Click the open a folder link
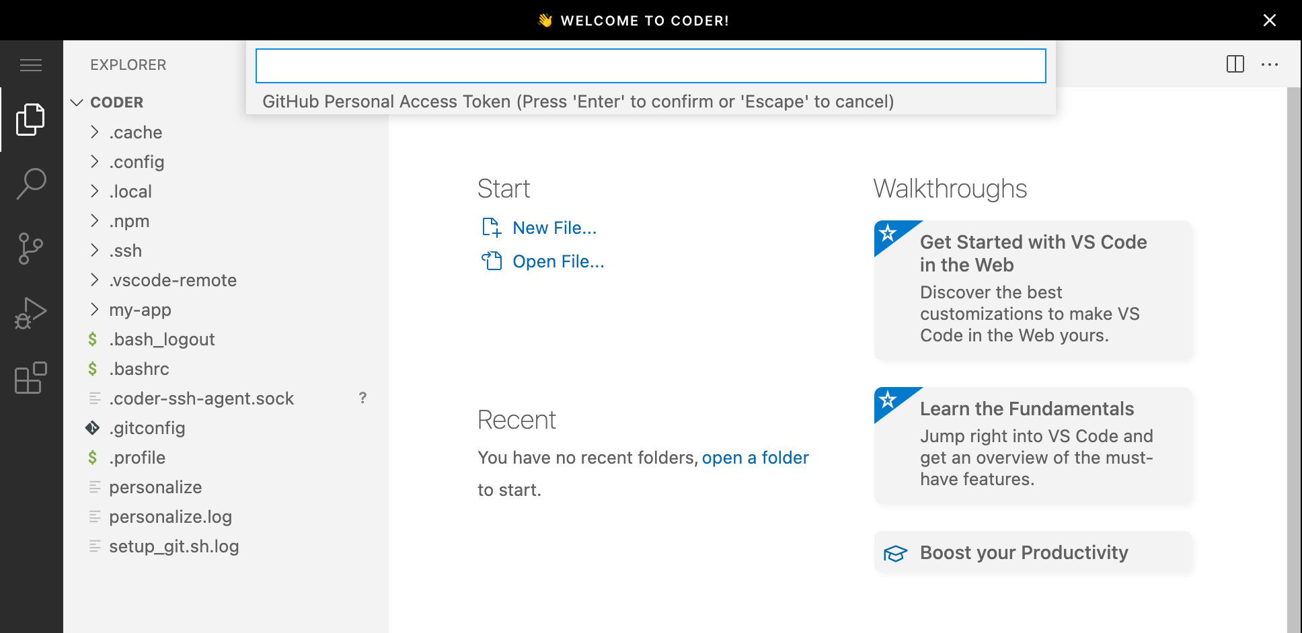The height and width of the screenshot is (633, 1302). (x=755, y=457)
